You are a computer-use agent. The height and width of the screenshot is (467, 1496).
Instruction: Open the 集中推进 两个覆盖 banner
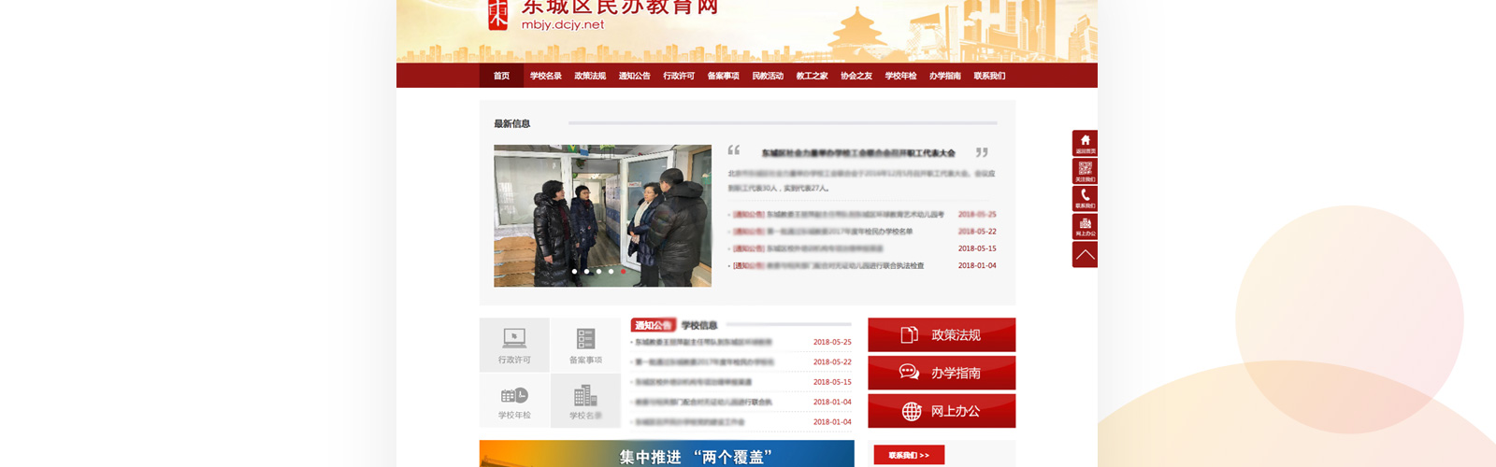(667, 454)
